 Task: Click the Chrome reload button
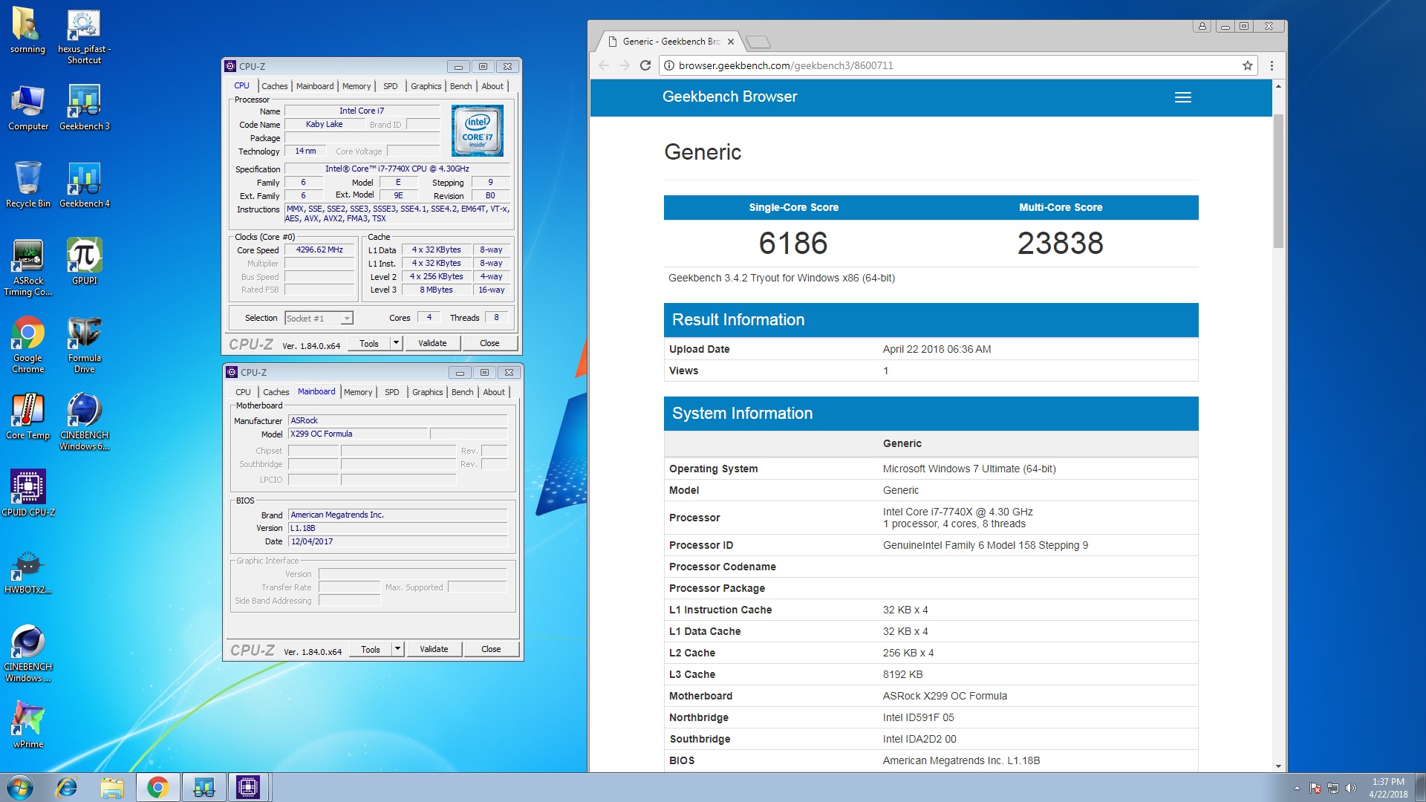pyautogui.click(x=645, y=65)
